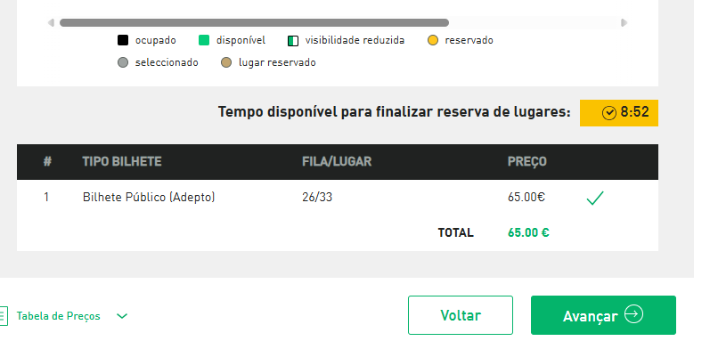Click the black ocupado legend square

[x=123, y=40]
